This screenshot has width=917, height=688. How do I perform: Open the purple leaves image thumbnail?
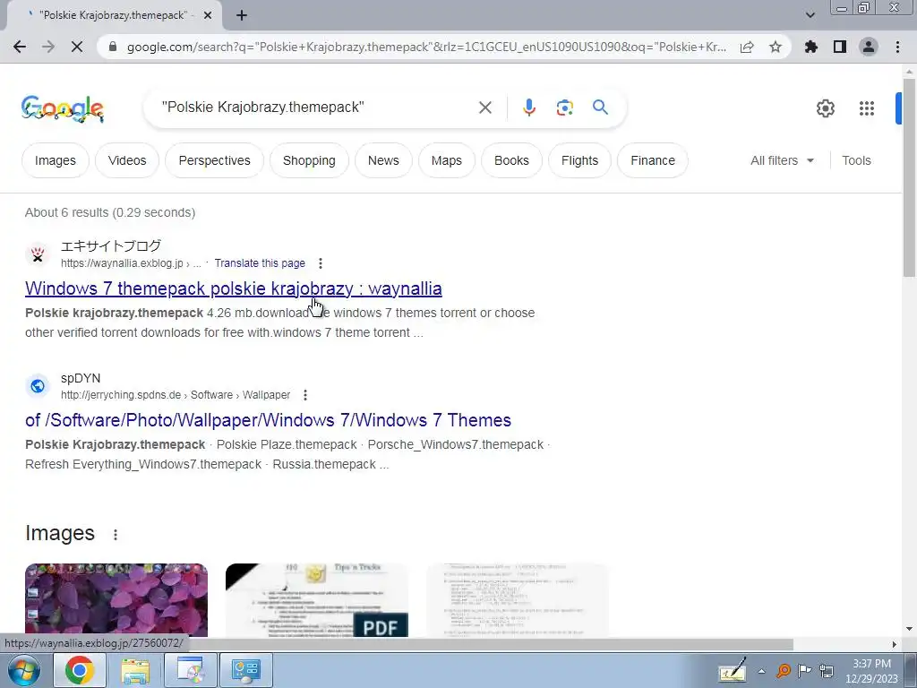pyautogui.click(x=116, y=599)
